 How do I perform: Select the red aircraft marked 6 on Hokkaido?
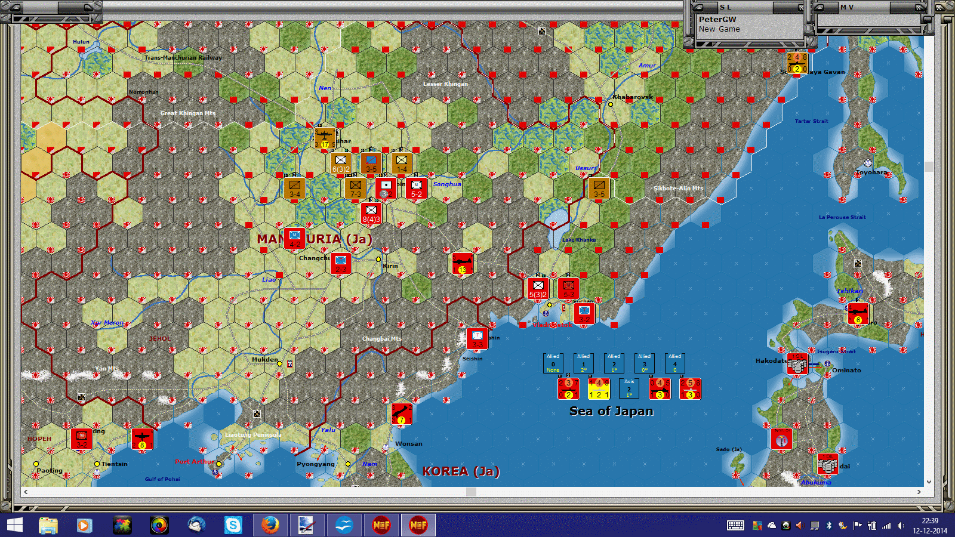coord(858,313)
